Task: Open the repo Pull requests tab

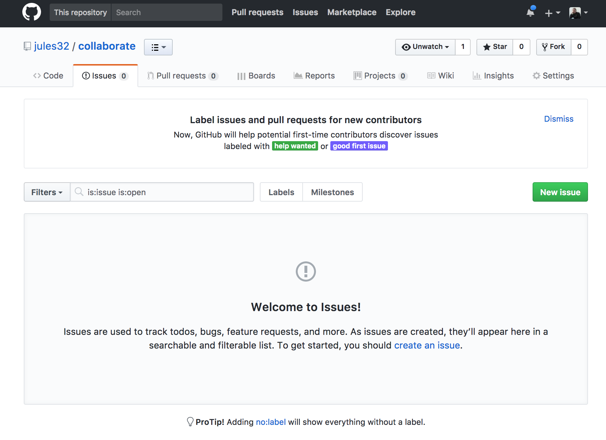Action: click(x=183, y=76)
